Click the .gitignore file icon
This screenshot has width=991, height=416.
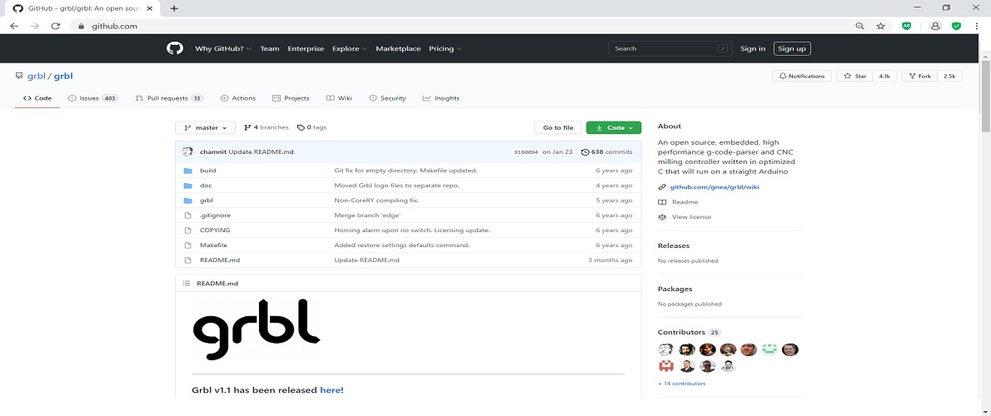pyautogui.click(x=187, y=215)
